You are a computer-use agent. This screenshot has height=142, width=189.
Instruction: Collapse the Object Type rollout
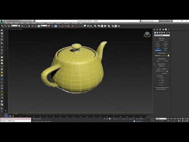click(x=162, y=38)
